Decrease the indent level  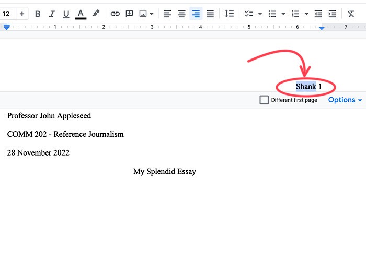[318, 14]
